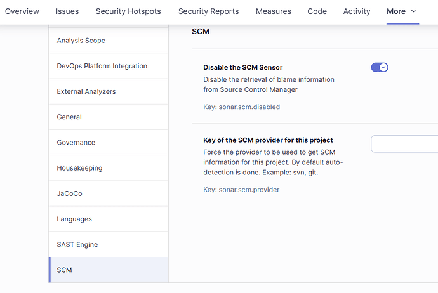The height and width of the screenshot is (293, 438).
Task: Click 'Key of the SCM provider for this project' heading
Action: click(x=268, y=140)
